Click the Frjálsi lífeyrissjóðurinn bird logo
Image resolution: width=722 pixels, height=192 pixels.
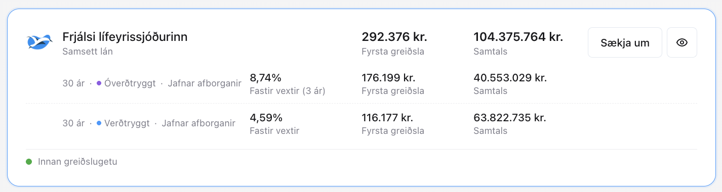40,42
